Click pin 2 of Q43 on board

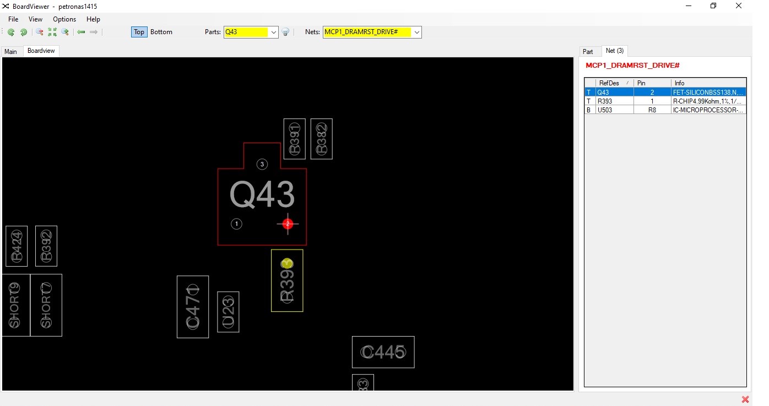288,224
